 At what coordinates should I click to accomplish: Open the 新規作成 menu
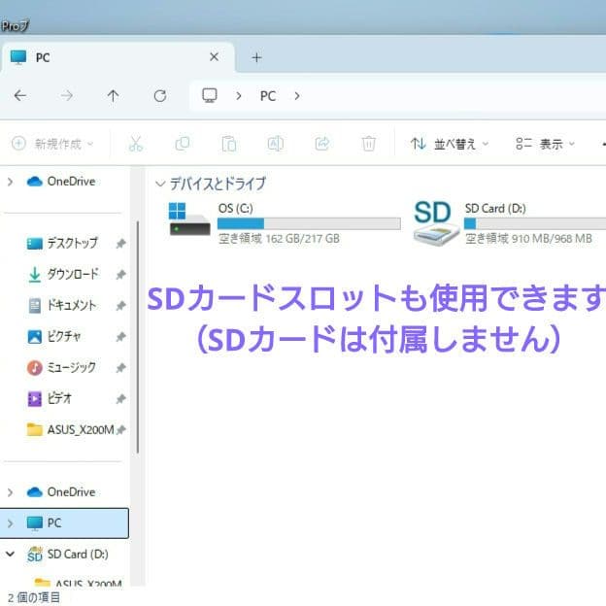pos(52,144)
